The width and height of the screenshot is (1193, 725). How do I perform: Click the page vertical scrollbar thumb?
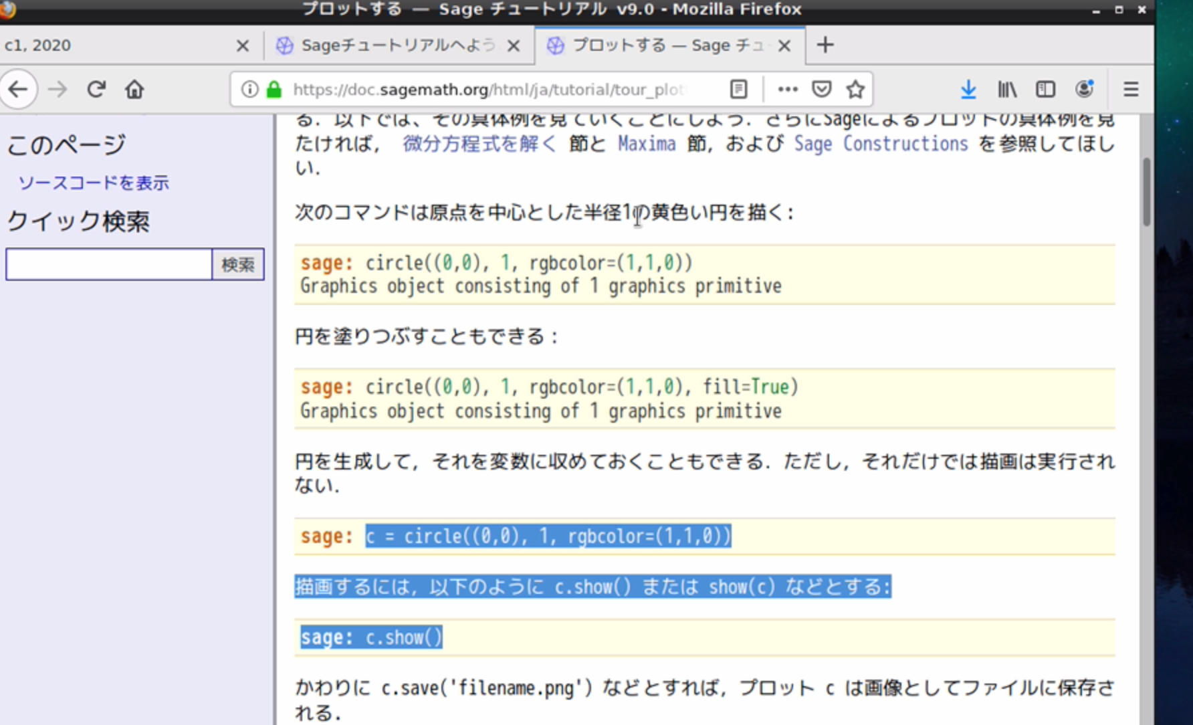(x=1146, y=193)
